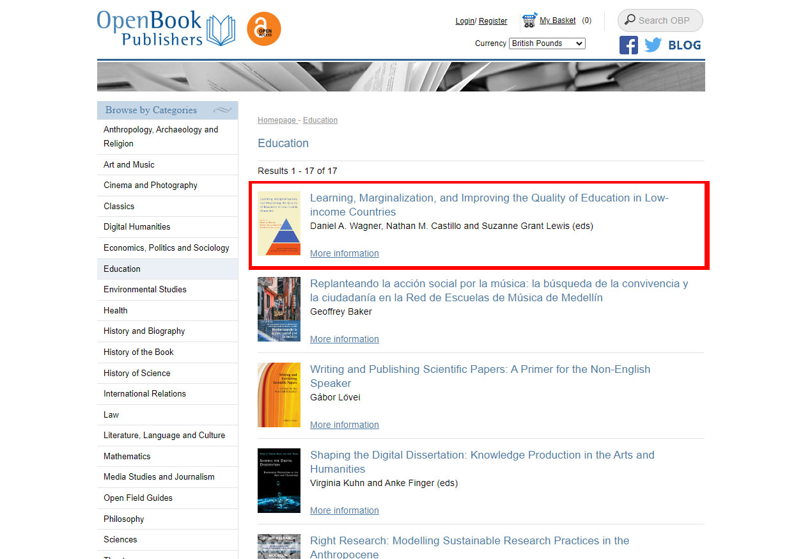Screen dimensions: 803x559
Task: Select History of Science category
Action: [x=168, y=373]
